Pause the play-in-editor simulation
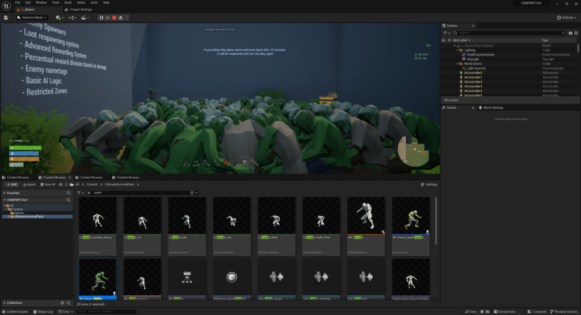 101,18
